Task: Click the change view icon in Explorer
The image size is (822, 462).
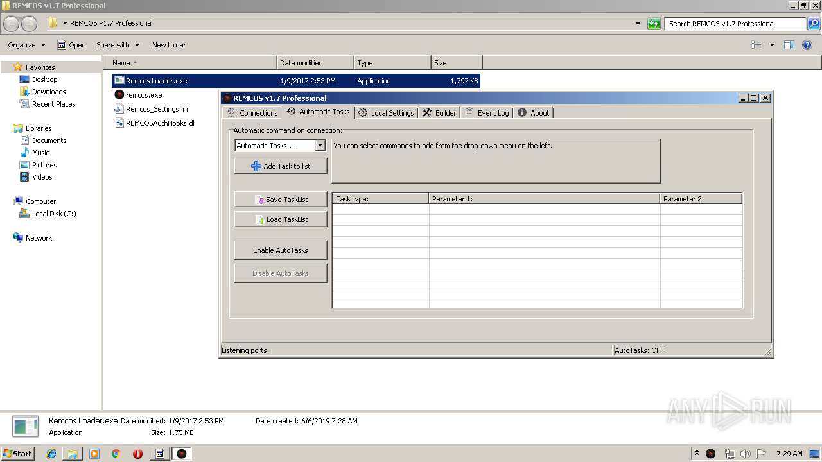Action: tap(756, 45)
